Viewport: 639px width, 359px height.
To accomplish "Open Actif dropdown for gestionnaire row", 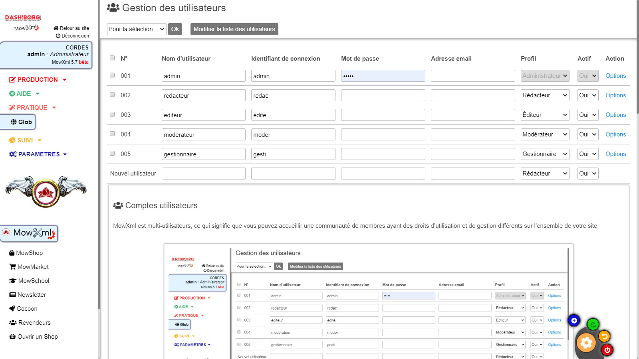I will click(587, 154).
